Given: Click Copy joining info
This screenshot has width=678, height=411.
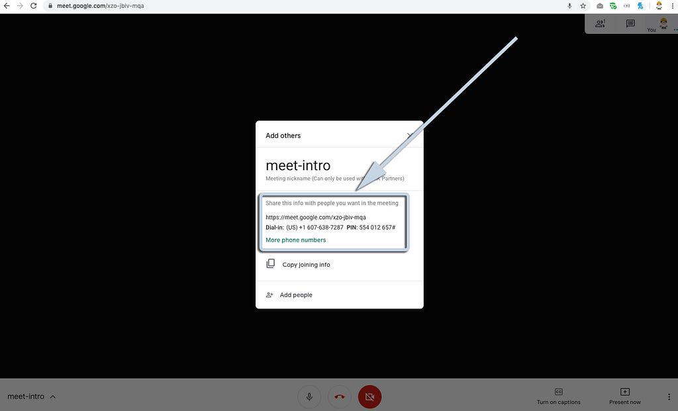Looking at the screenshot, I should coord(305,265).
